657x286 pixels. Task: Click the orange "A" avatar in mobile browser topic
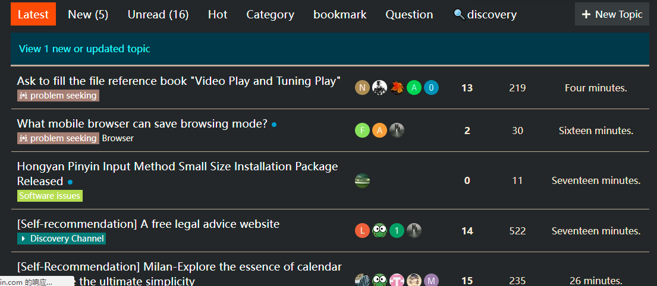[x=379, y=131]
